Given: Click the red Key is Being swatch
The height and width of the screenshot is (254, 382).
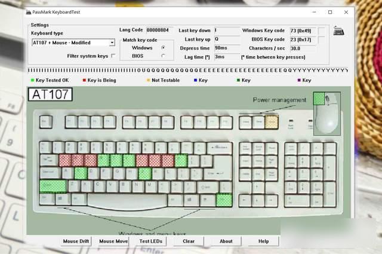Looking at the screenshot, I should click(84, 80).
